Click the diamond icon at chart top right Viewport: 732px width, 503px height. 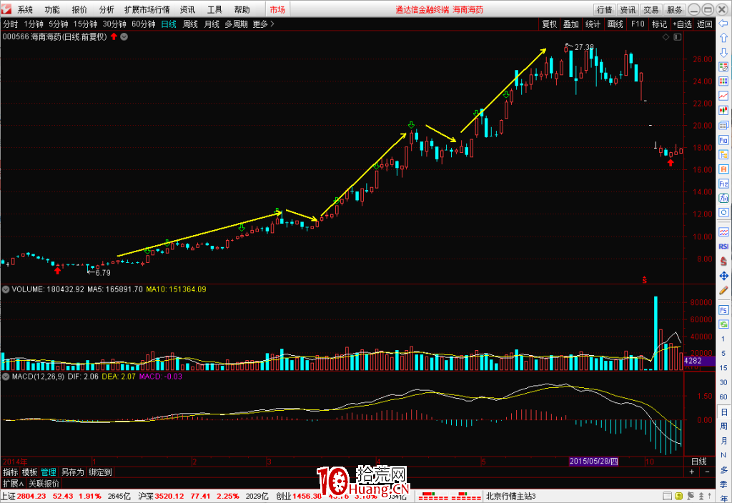(x=666, y=37)
